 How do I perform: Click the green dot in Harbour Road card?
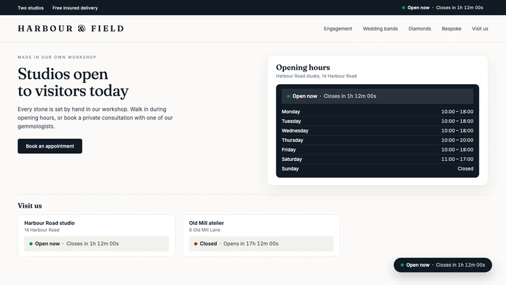click(x=31, y=244)
